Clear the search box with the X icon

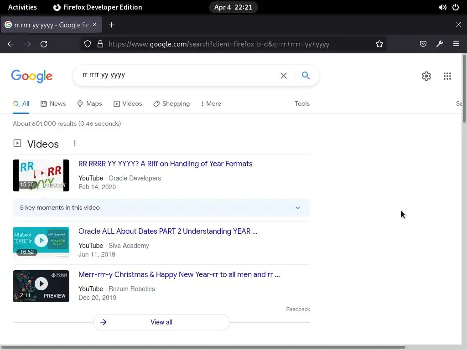point(284,76)
